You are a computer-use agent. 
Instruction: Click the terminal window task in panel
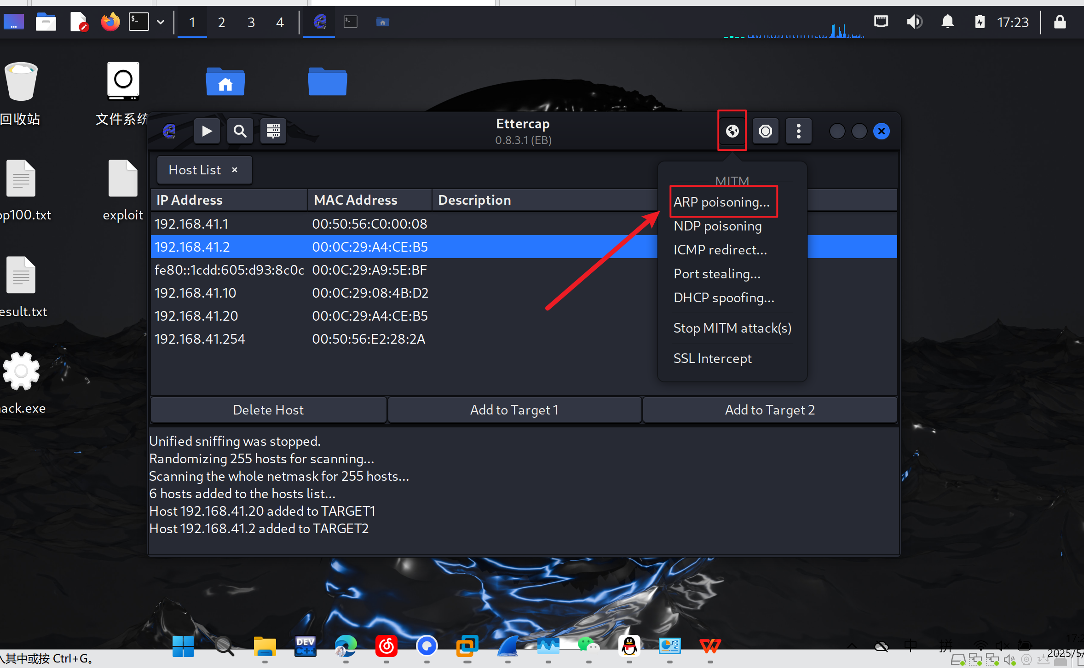click(x=351, y=22)
